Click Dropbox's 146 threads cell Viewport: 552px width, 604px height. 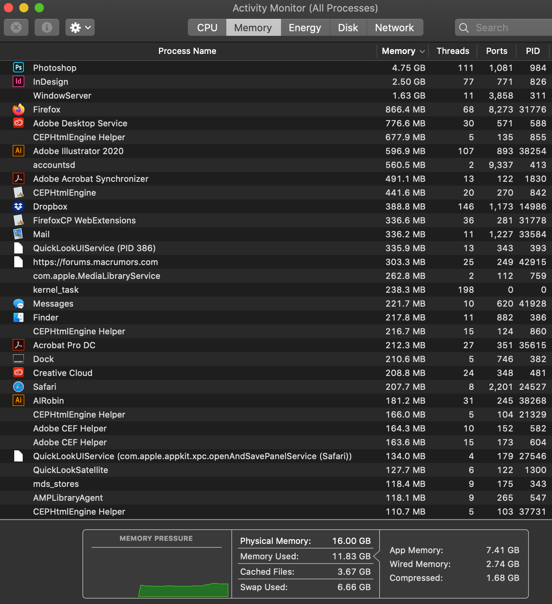pos(466,206)
